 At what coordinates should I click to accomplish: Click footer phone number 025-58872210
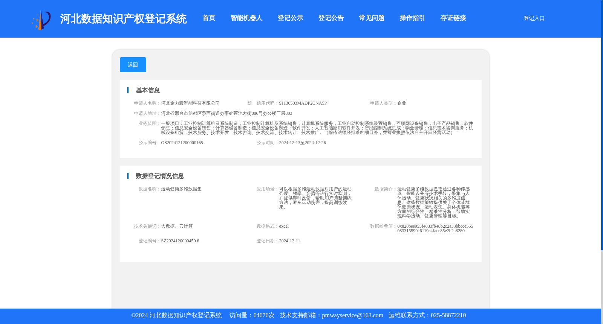pos(448,315)
